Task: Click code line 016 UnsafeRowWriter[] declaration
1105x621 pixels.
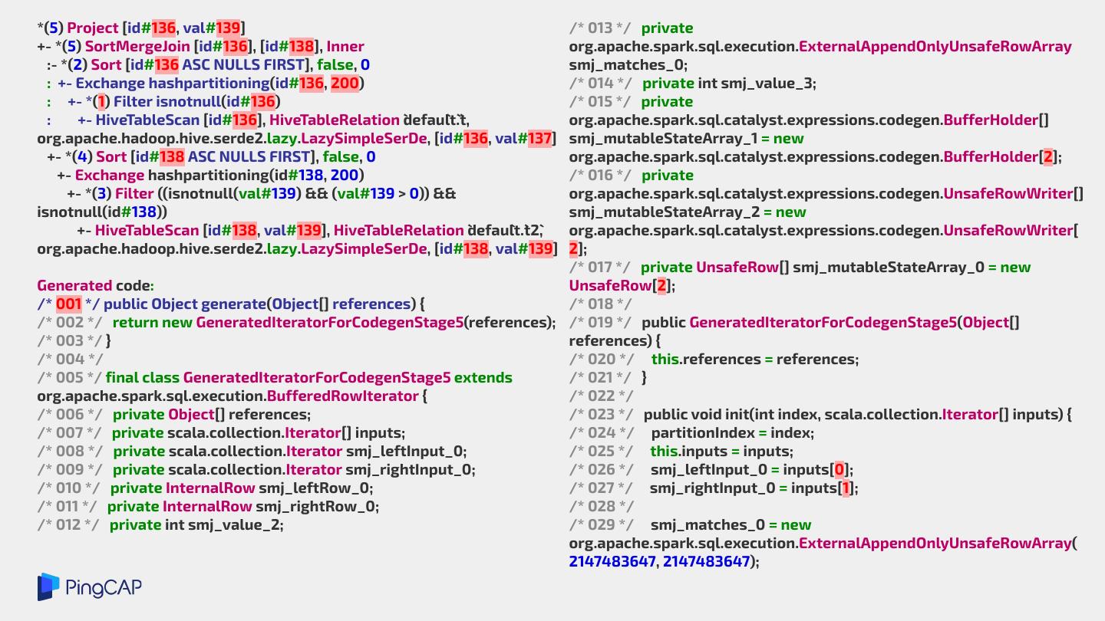Action: 826,212
